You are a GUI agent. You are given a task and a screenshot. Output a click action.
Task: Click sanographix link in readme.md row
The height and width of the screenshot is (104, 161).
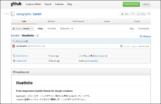coord(92,61)
